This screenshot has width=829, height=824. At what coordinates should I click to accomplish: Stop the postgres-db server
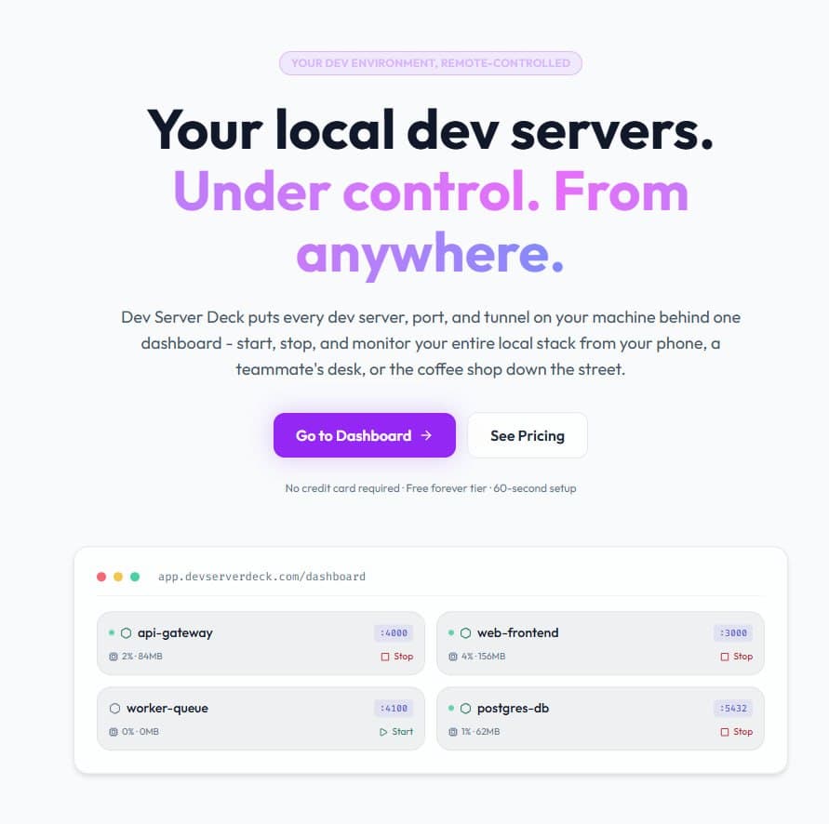(x=737, y=732)
